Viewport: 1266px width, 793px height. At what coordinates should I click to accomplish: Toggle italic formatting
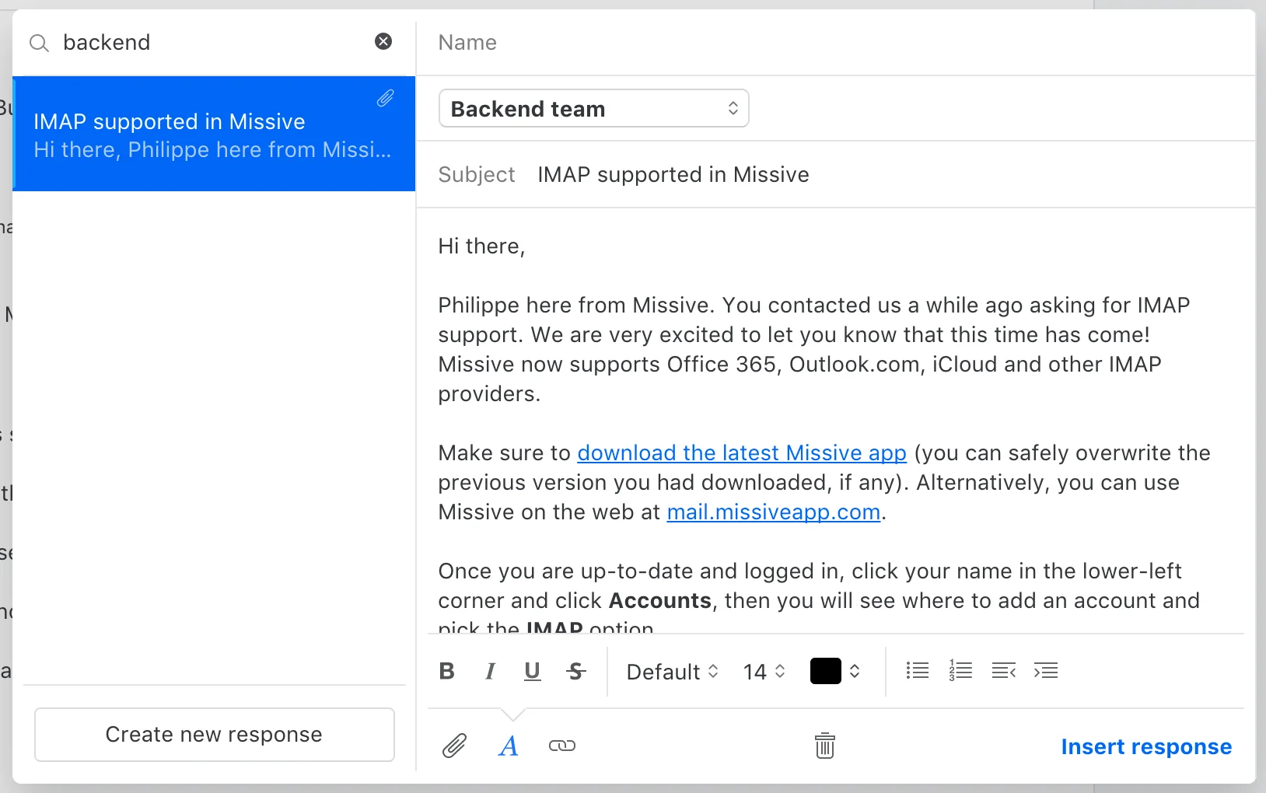coord(490,671)
